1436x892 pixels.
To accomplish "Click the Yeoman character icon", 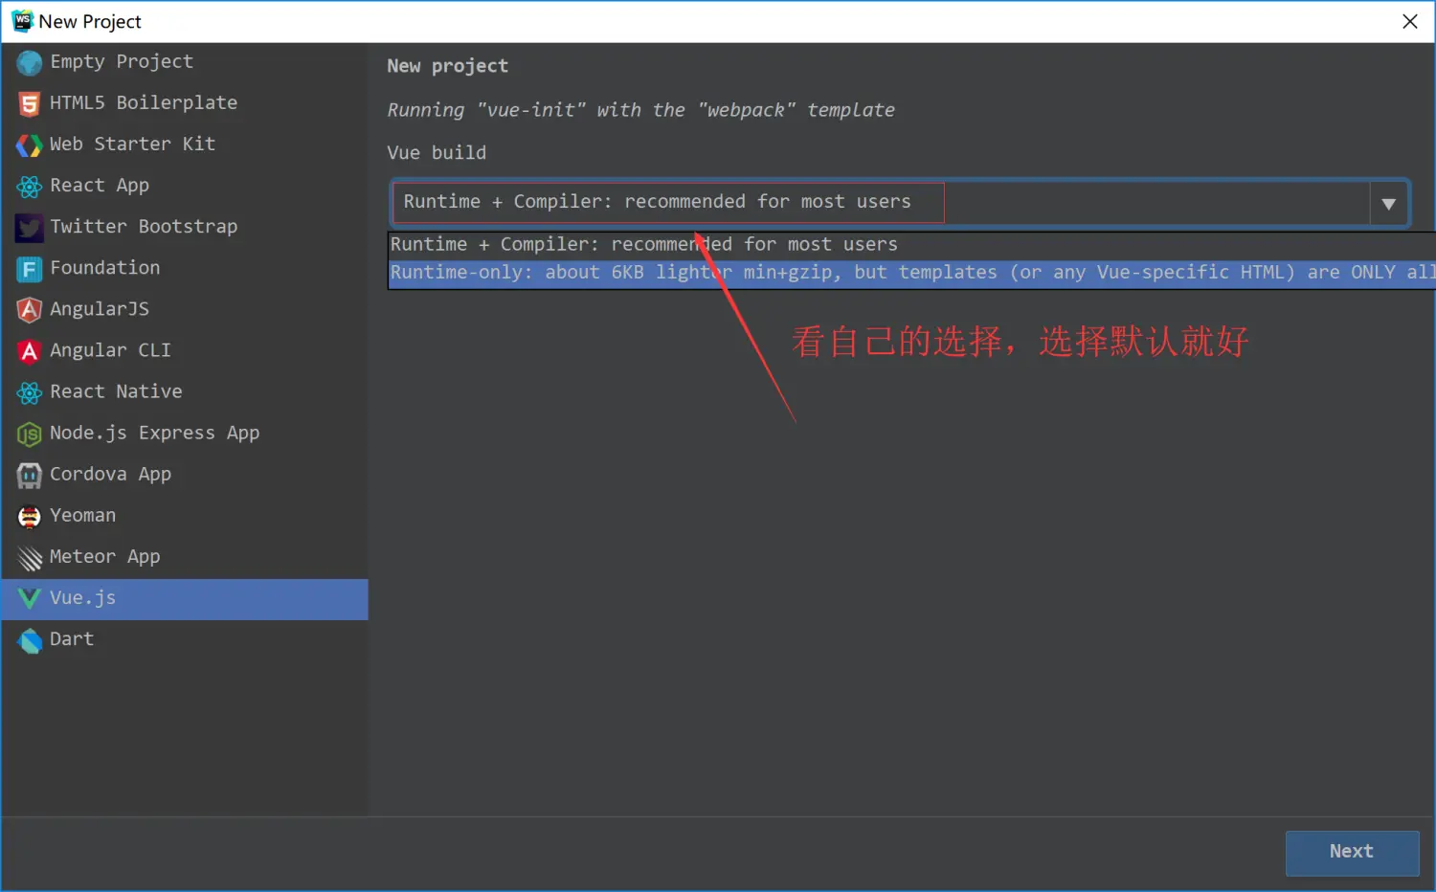I will click(x=30, y=516).
